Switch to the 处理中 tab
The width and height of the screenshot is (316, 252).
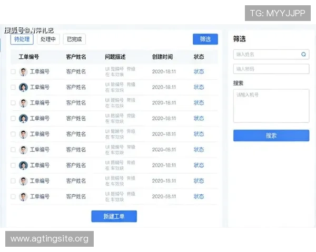48,39
